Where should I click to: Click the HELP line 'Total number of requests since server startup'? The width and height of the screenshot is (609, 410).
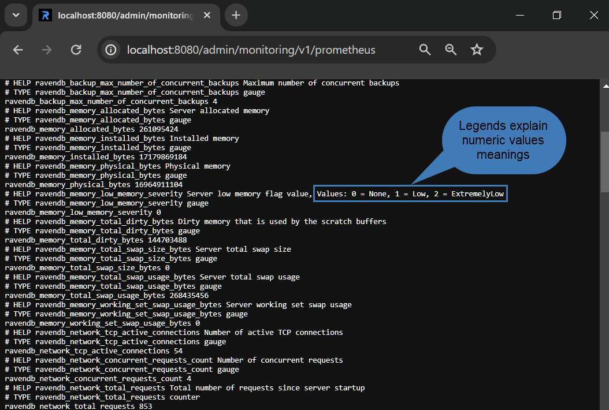tap(184, 388)
